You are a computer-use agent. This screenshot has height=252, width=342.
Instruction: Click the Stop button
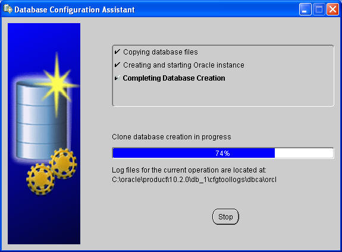click(225, 216)
